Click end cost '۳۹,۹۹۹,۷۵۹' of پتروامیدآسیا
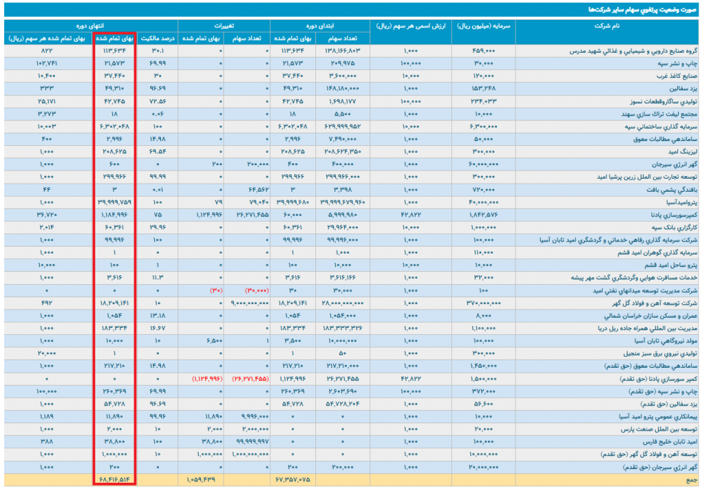This screenshot has width=702, height=489. (114, 202)
